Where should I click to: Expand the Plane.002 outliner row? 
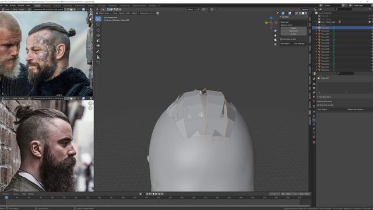click(x=316, y=31)
